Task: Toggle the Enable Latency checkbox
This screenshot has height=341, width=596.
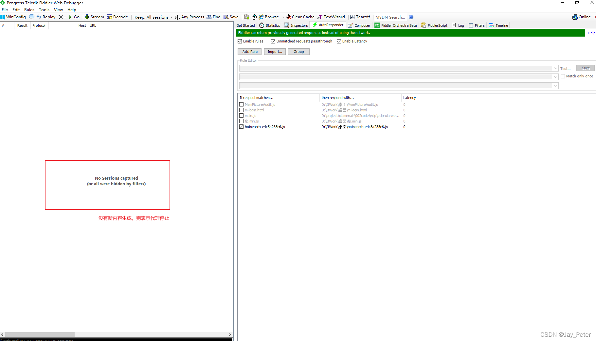Action: 339,41
